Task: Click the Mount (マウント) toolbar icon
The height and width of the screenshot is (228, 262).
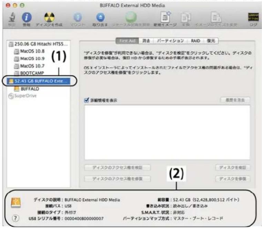Action: [78, 17]
